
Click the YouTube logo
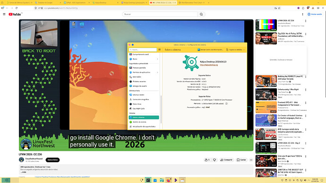tap(15, 14)
